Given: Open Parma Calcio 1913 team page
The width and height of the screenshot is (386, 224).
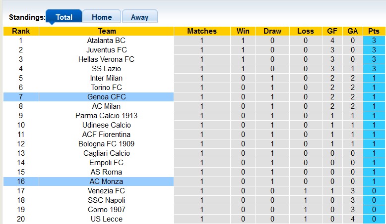Looking at the screenshot, I should click(106, 116).
